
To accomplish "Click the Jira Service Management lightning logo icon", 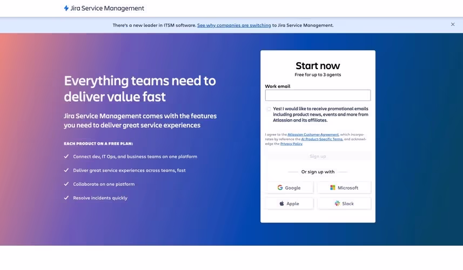I will (66, 8).
